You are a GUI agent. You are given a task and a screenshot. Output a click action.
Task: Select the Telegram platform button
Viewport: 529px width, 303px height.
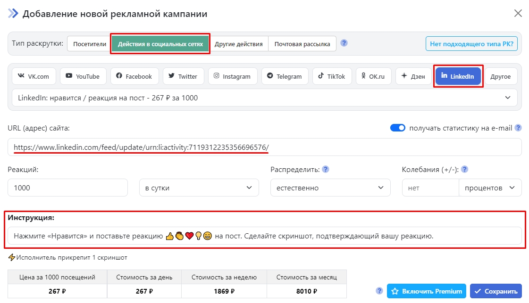[285, 76]
